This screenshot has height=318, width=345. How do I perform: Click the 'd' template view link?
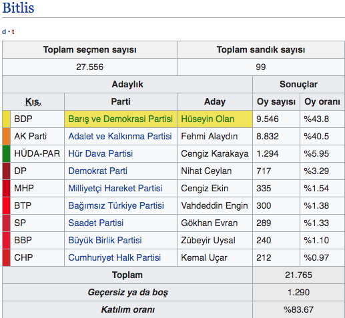(x=4, y=32)
